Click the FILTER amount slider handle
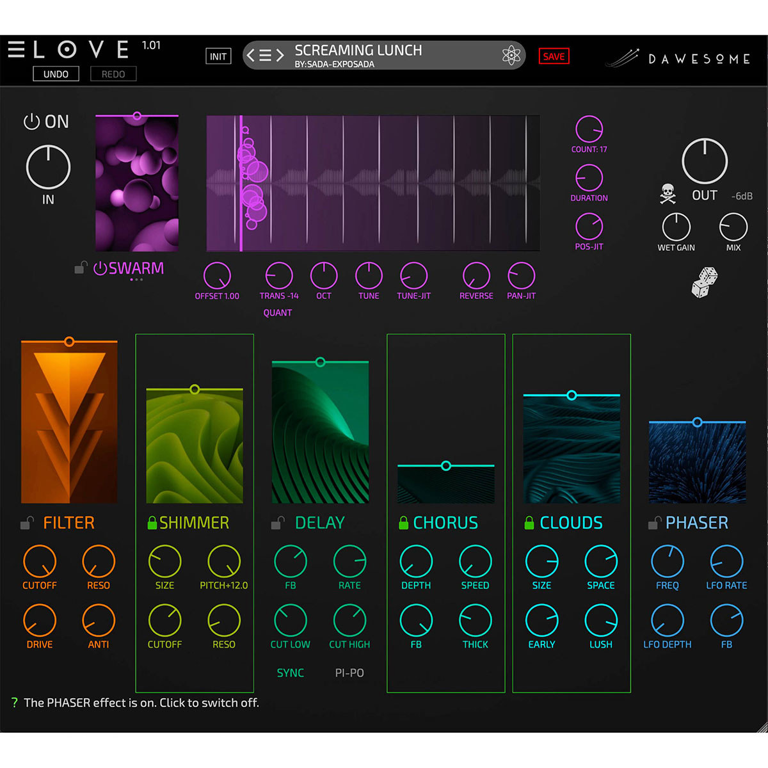This screenshot has height=768, width=768. click(x=69, y=342)
